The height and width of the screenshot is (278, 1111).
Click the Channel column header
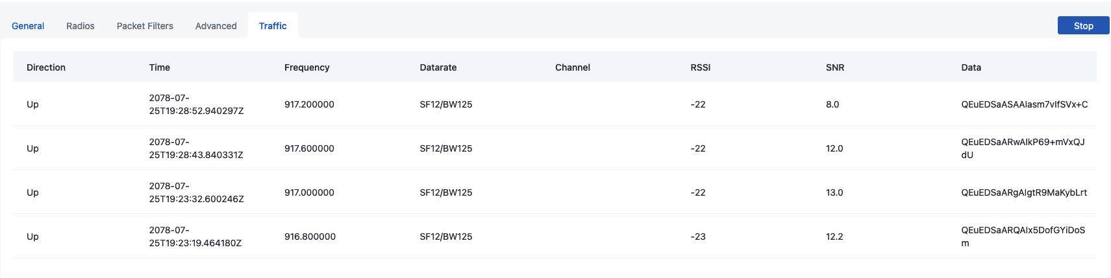573,67
